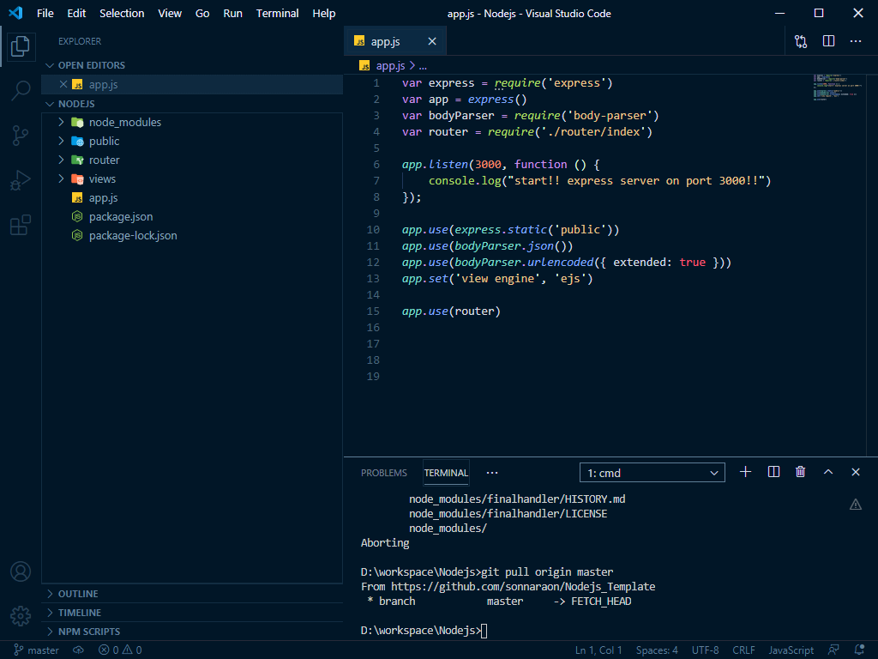Image resolution: width=878 pixels, height=659 pixels.
Task: Click the VS Code logo icon
Action: click(16, 13)
